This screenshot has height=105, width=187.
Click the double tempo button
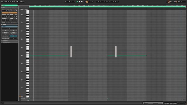(13, 31)
